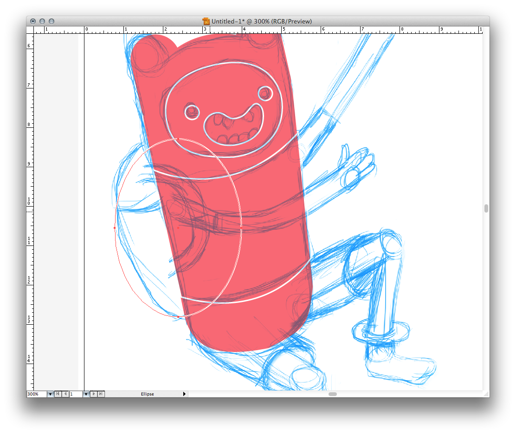Select the ellipse's top anchor point
The width and height of the screenshot is (516, 434).
pos(178,138)
